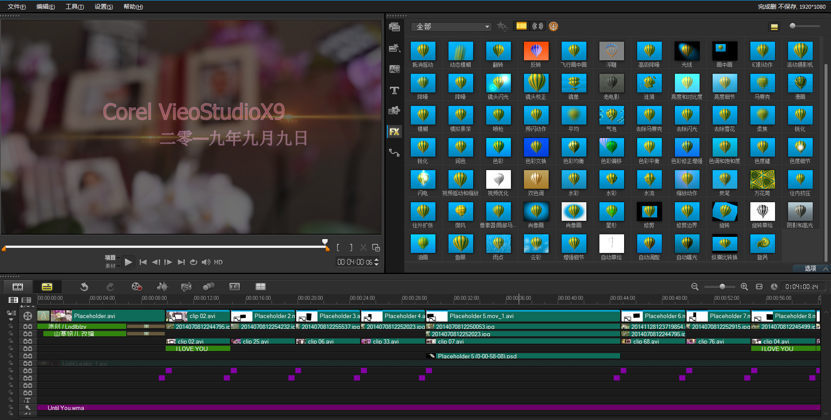The height and width of the screenshot is (420, 831).
Task: Open record/capture option
Action: [137, 286]
